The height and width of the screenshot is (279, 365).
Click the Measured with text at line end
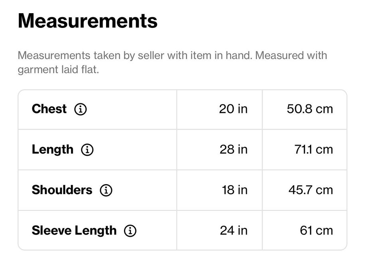click(291, 55)
